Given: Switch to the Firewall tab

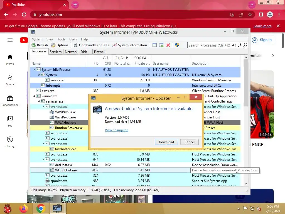Looking at the screenshot, I should click(x=99, y=52).
